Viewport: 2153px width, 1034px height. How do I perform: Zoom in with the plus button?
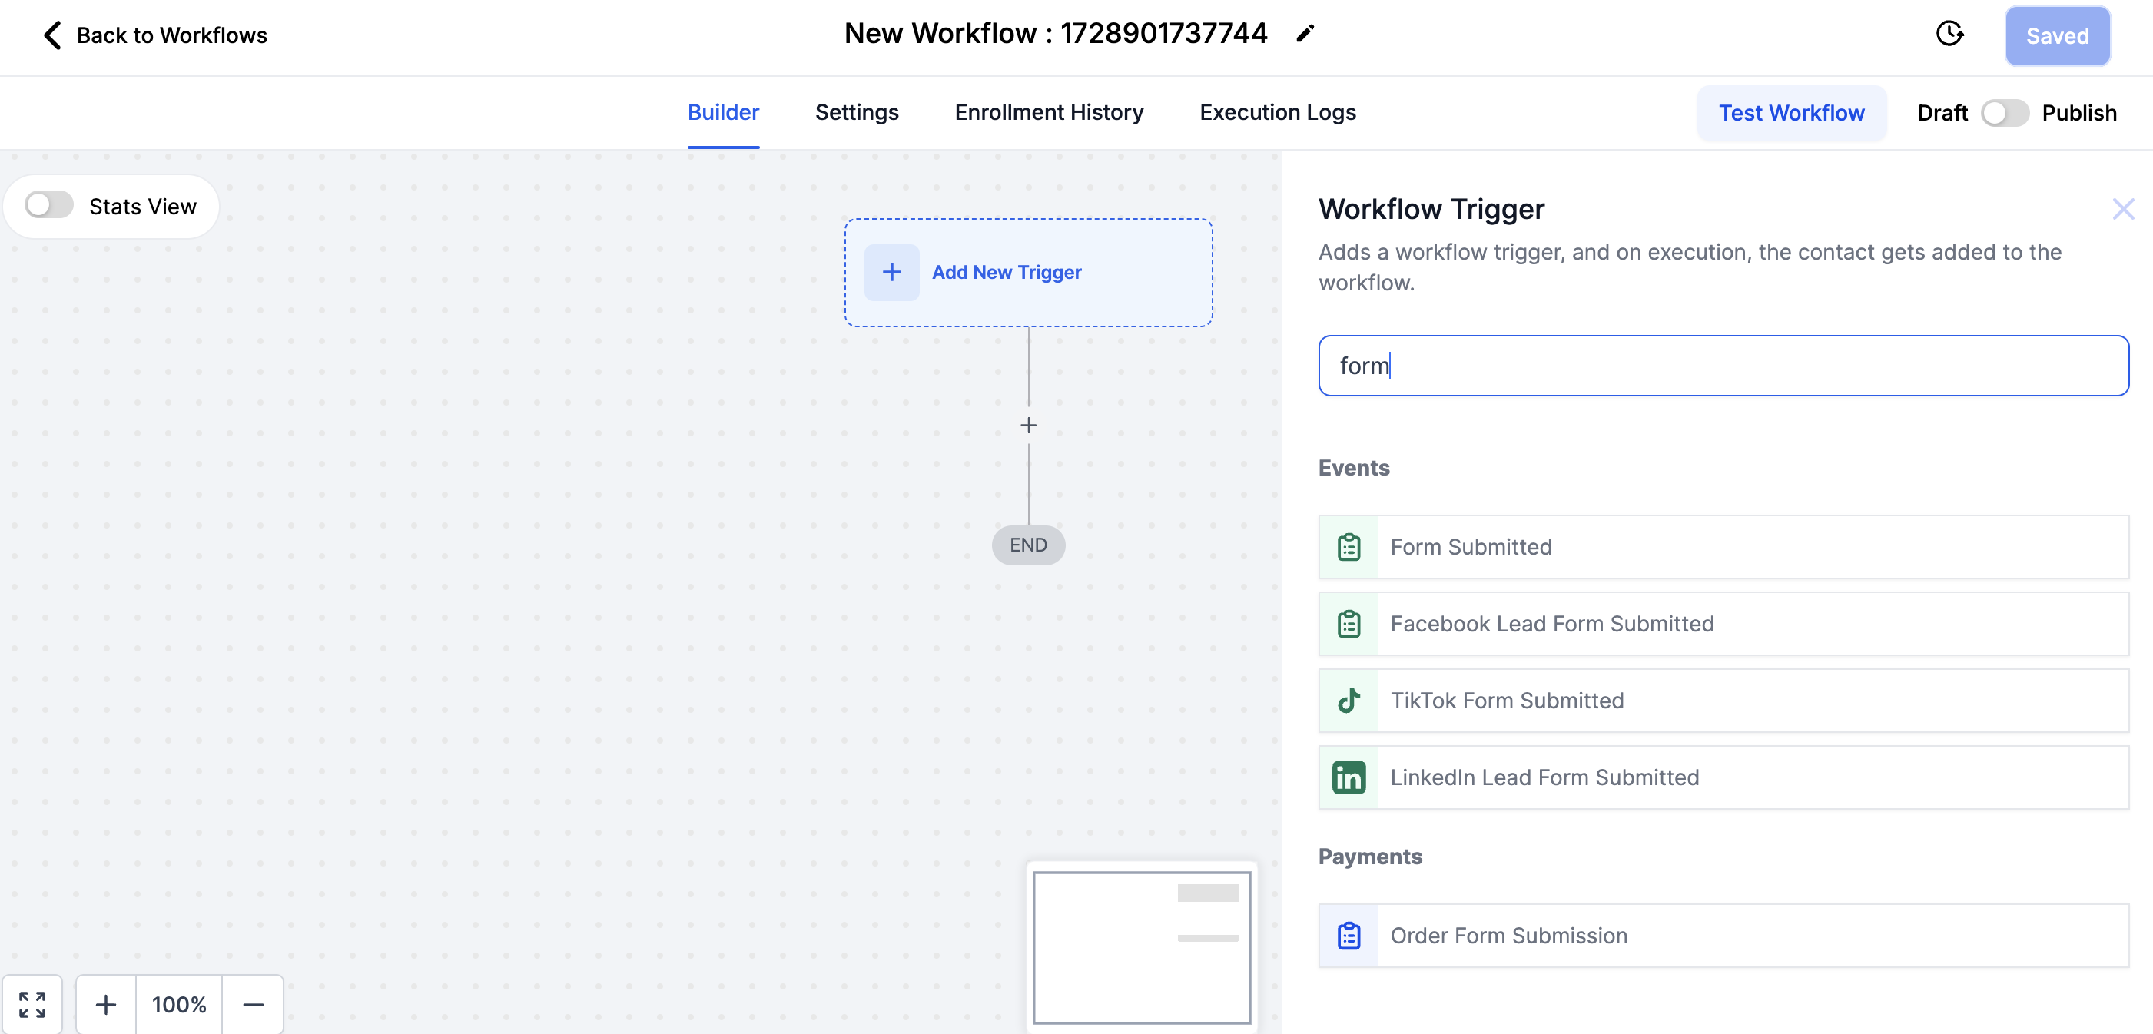point(105,1003)
